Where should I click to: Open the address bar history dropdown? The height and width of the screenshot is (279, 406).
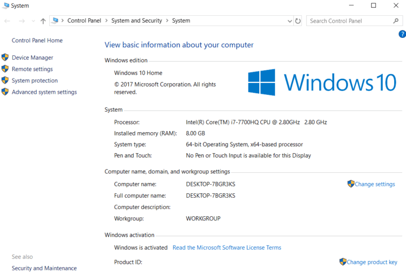click(x=290, y=21)
